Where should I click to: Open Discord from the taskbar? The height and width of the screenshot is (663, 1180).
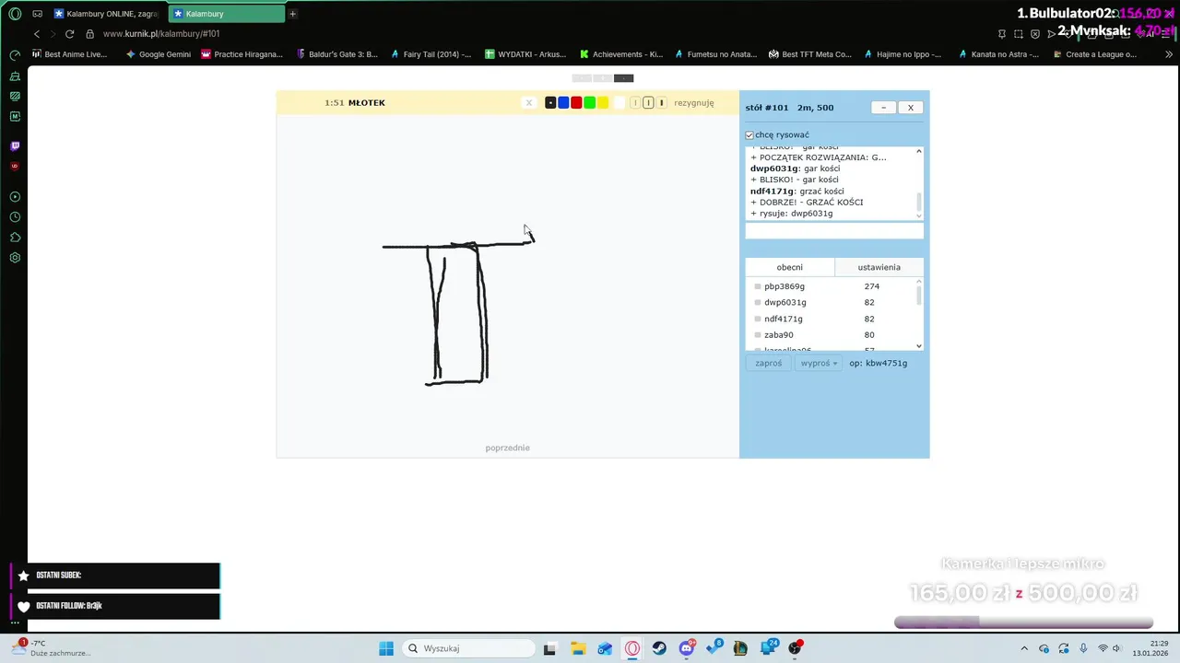click(x=687, y=648)
